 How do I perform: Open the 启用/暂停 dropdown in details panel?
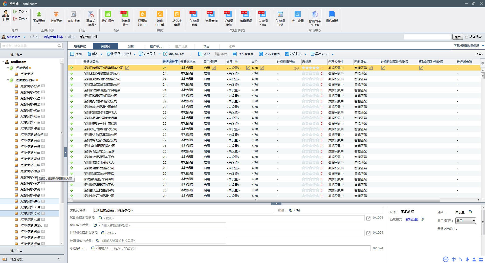coord(465,221)
